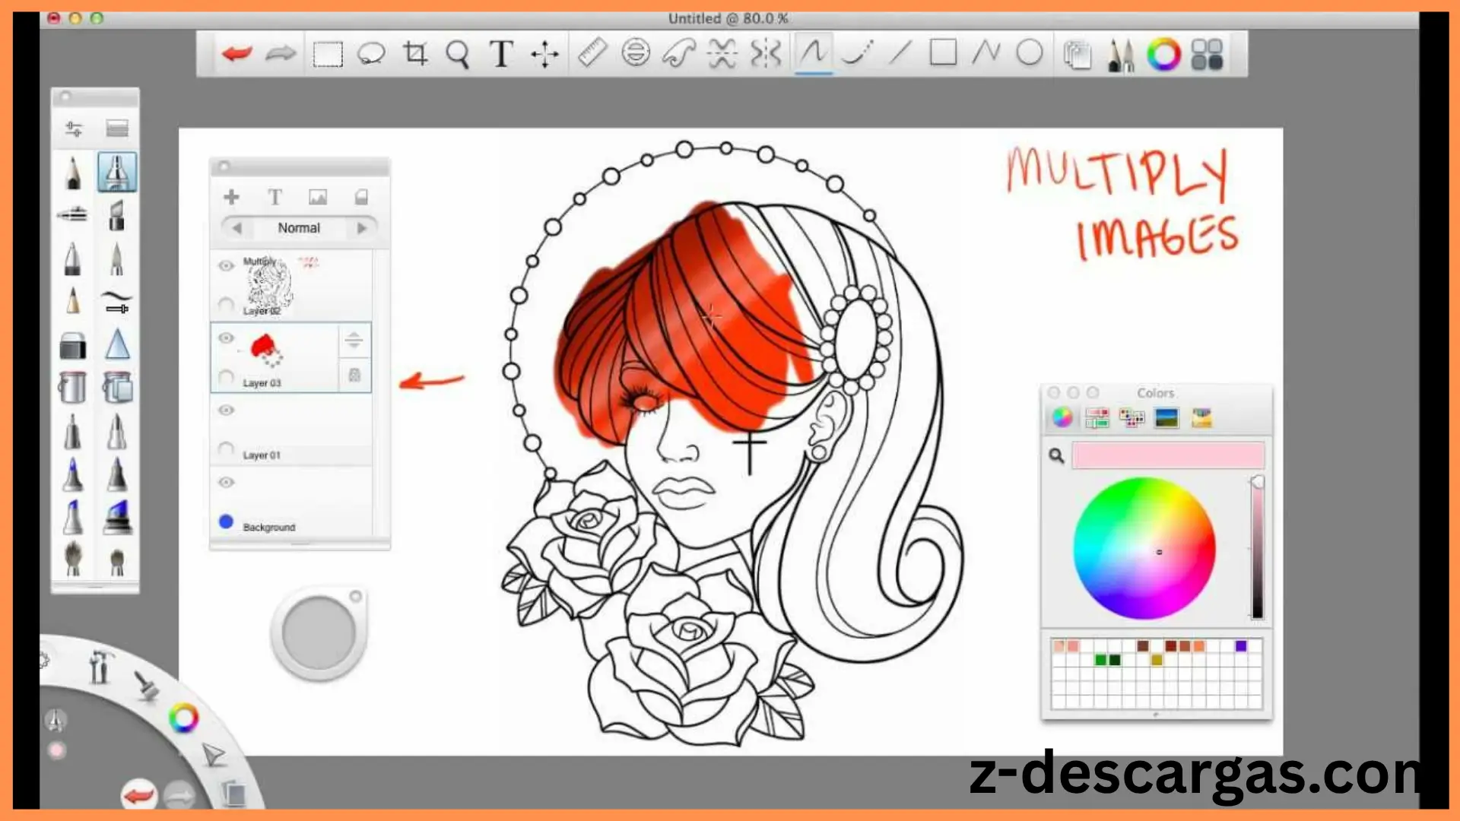The image size is (1460, 821).
Task: Select the Pencil brush in brush palette
Action: click(73, 173)
